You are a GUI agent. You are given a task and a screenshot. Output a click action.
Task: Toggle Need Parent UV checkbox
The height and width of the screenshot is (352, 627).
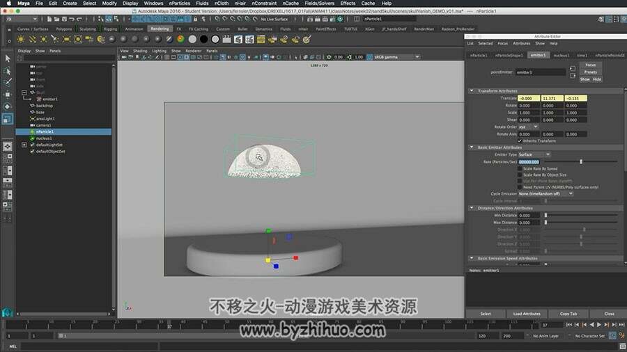point(520,187)
